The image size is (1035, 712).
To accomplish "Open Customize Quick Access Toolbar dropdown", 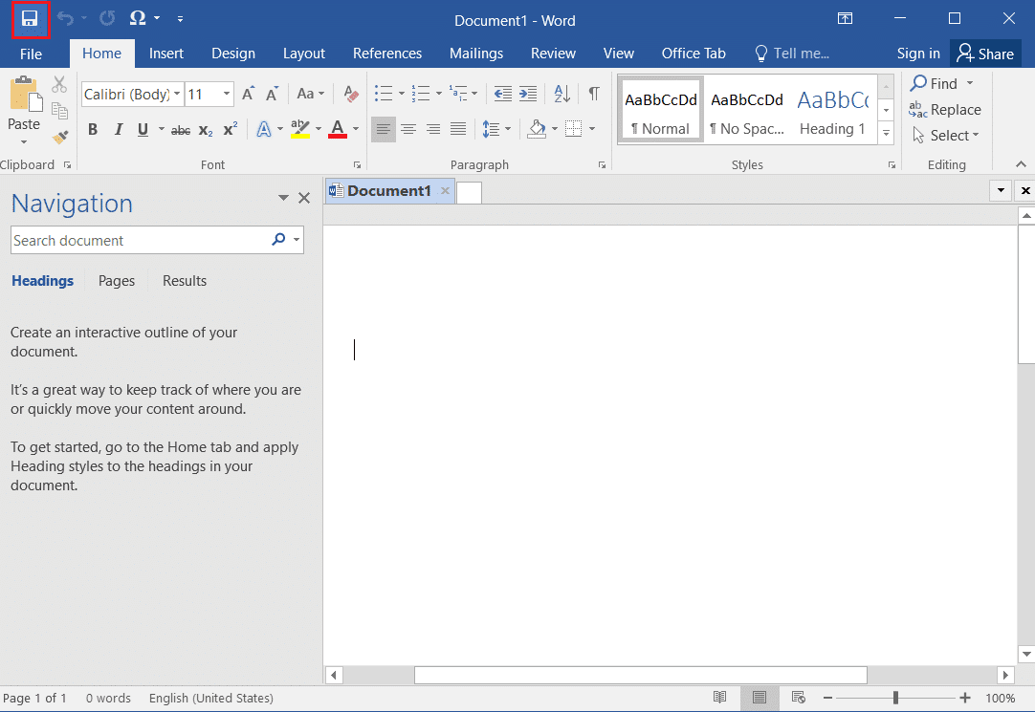I will (180, 18).
